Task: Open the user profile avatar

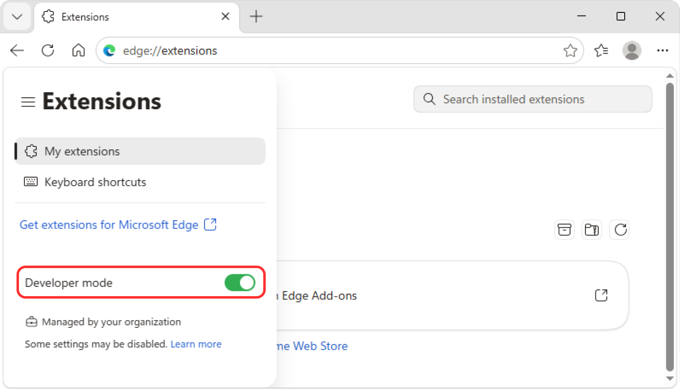Action: click(632, 50)
